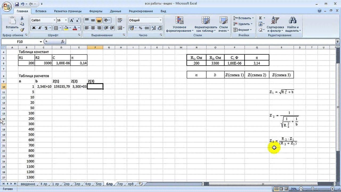This screenshot has width=341, height=192.
Task: Open fill color dropdown arrow
Action: click(x=70, y=28)
